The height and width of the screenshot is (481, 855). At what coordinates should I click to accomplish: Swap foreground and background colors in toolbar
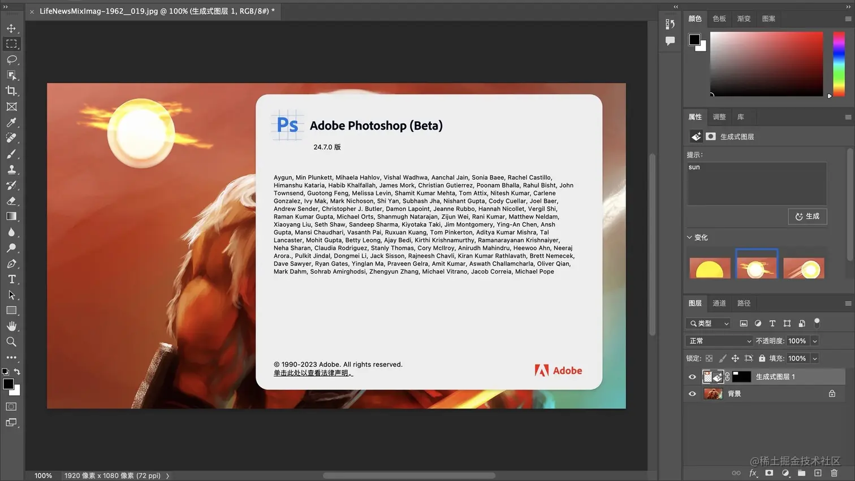coord(17,372)
